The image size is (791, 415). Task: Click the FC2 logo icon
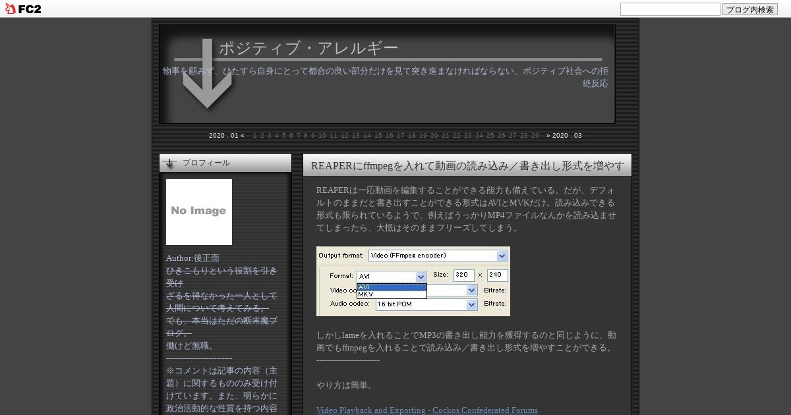coord(23,9)
